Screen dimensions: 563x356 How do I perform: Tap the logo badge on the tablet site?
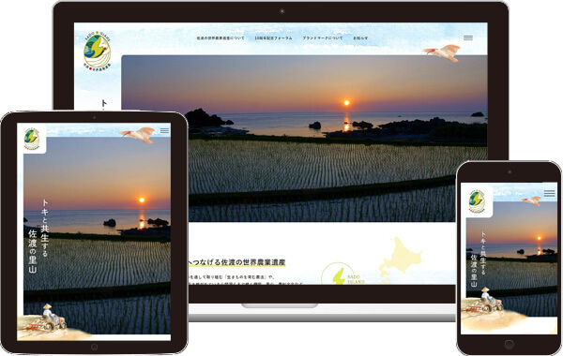32,139
